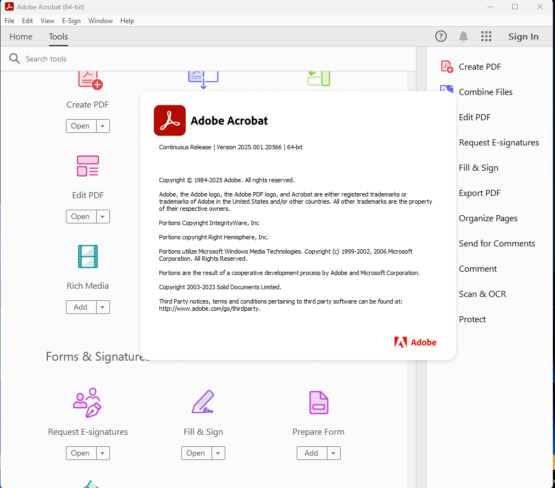Choose Edit PDF in the right pane

pyautogui.click(x=475, y=117)
